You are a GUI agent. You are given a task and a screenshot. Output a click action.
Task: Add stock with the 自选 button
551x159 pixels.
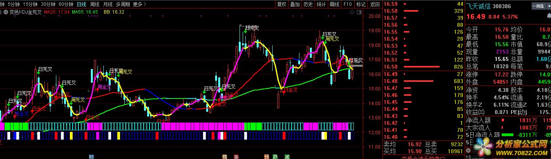click(540, 6)
